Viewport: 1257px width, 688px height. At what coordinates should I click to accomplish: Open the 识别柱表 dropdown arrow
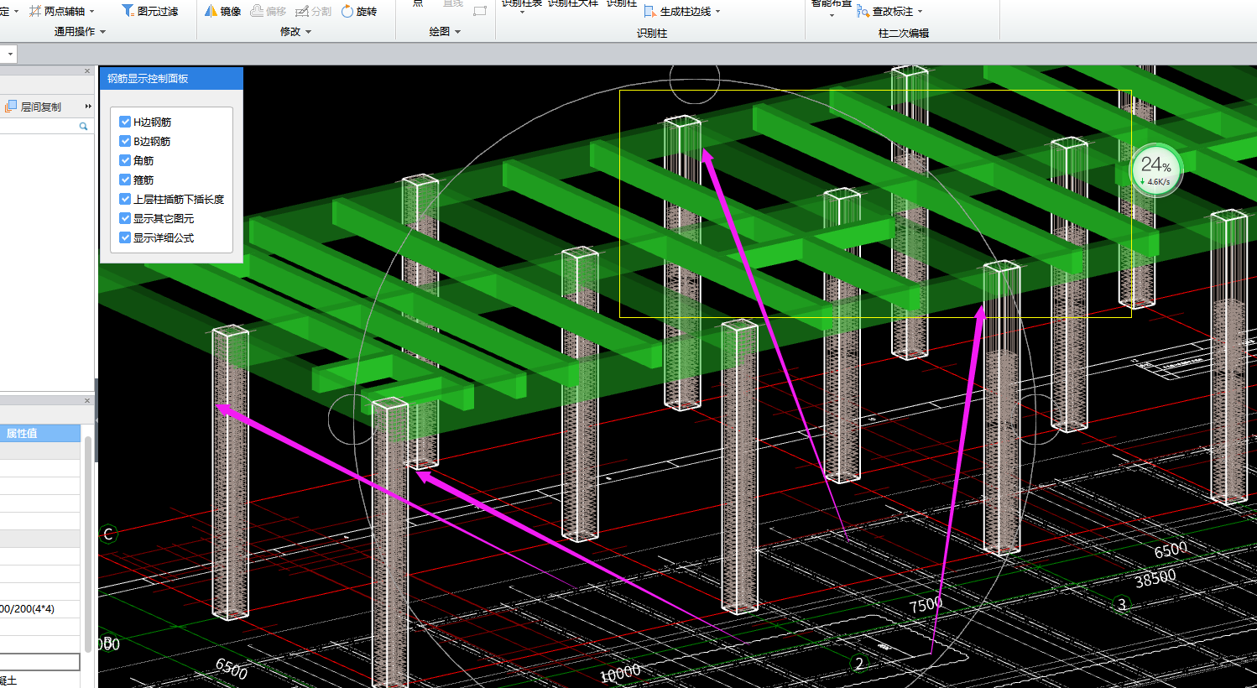click(522, 13)
